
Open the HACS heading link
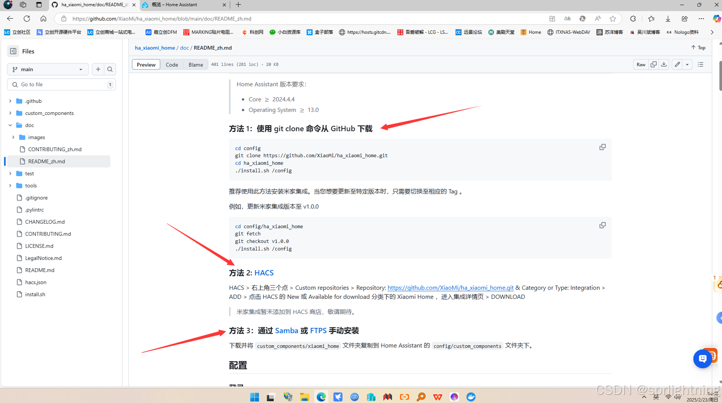[264, 273]
